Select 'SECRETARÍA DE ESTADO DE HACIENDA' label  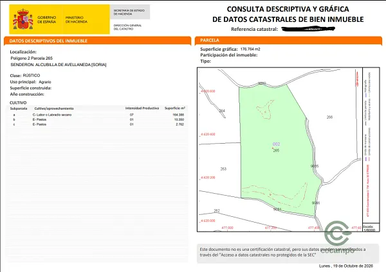[129, 12]
